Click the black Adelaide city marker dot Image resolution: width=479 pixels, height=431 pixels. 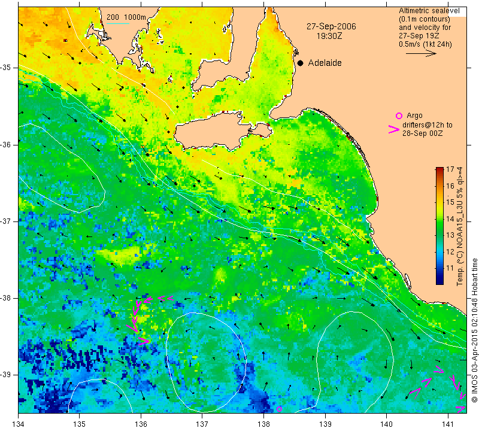pyautogui.click(x=301, y=63)
